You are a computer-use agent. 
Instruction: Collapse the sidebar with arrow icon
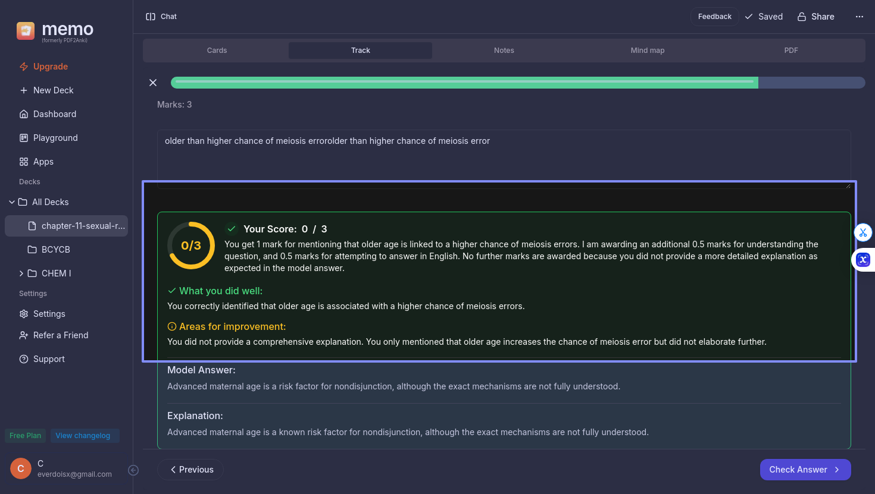[x=133, y=470]
